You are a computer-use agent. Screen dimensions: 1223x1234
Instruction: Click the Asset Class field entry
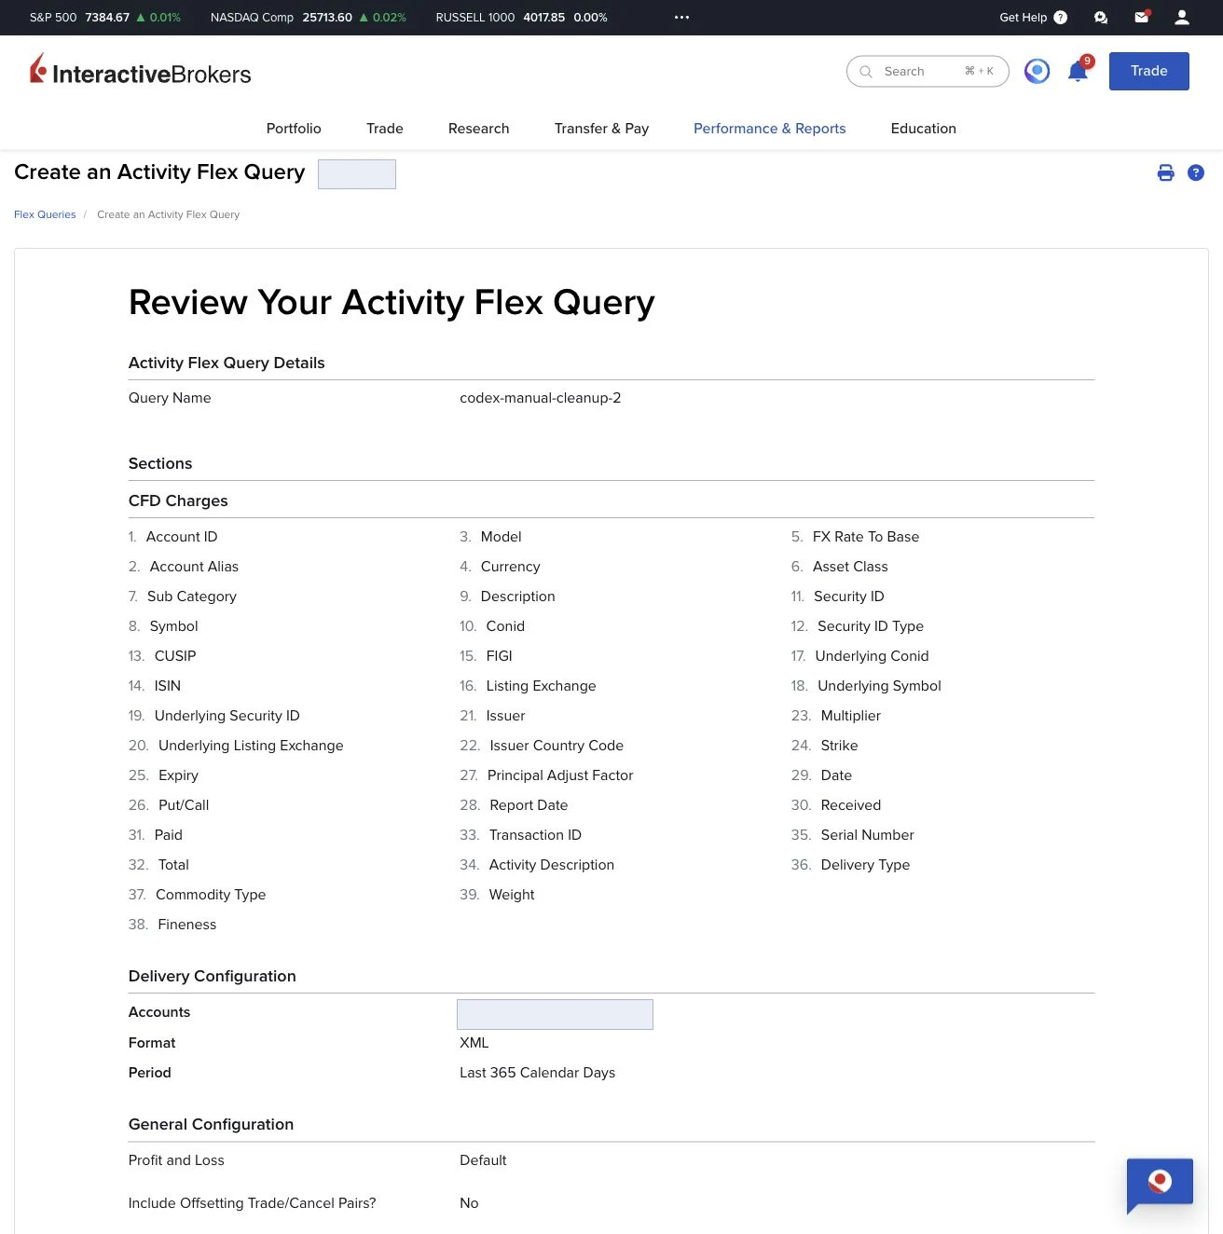[x=850, y=567]
